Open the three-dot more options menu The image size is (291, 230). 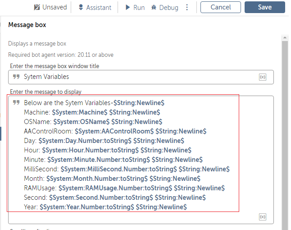[187, 7]
